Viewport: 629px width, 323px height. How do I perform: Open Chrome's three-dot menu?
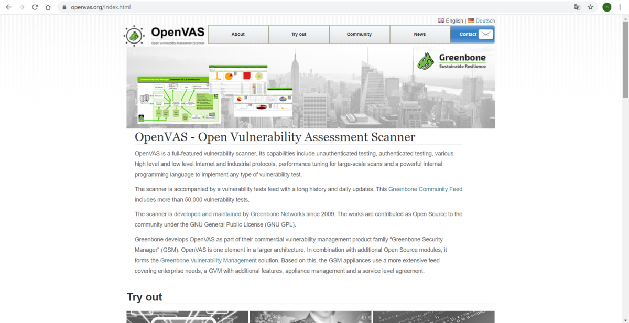pyautogui.click(x=621, y=7)
